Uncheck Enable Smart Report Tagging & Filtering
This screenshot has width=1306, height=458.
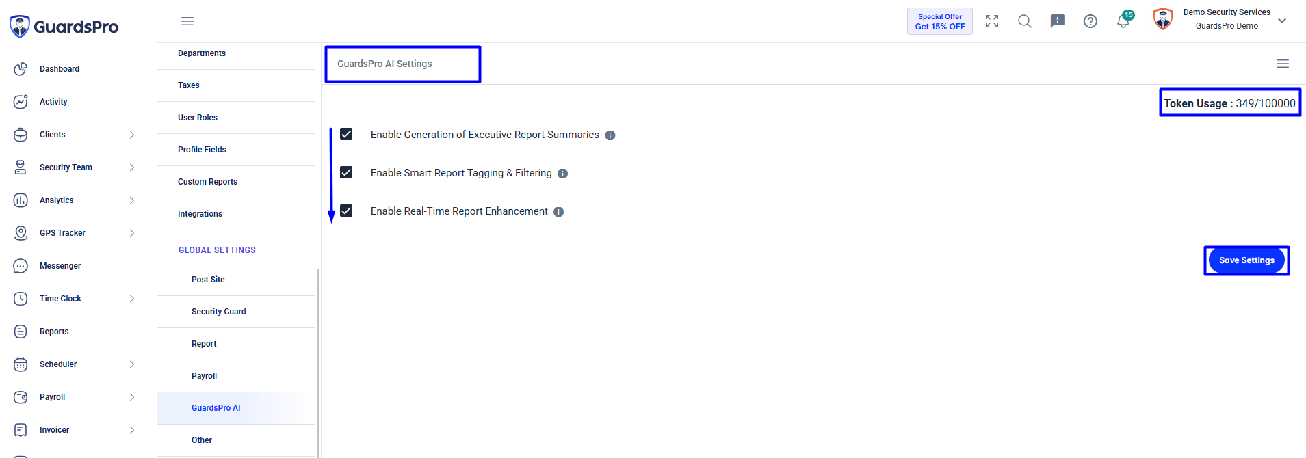346,172
